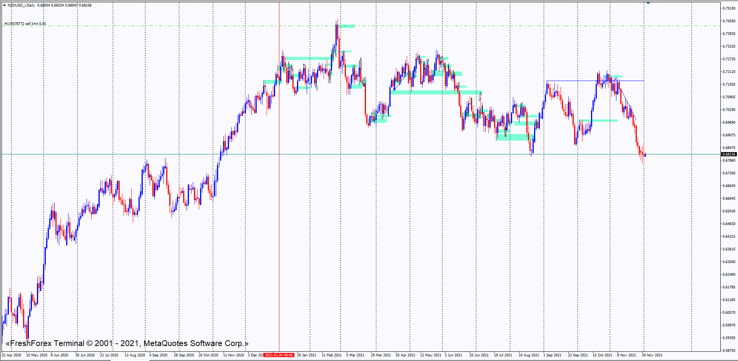This screenshot has width=738, height=361.
Task: Click the 0.72120 price axis label
Action: point(729,72)
